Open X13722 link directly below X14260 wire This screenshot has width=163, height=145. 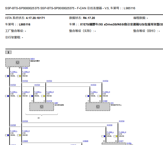25,81
